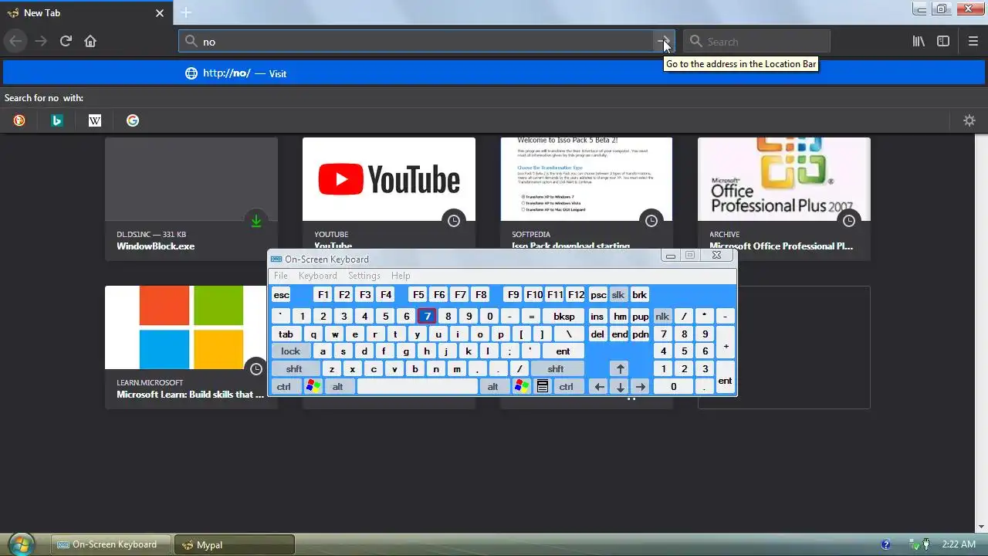Open Microsoft Office Professional Plus tile

pos(784,198)
